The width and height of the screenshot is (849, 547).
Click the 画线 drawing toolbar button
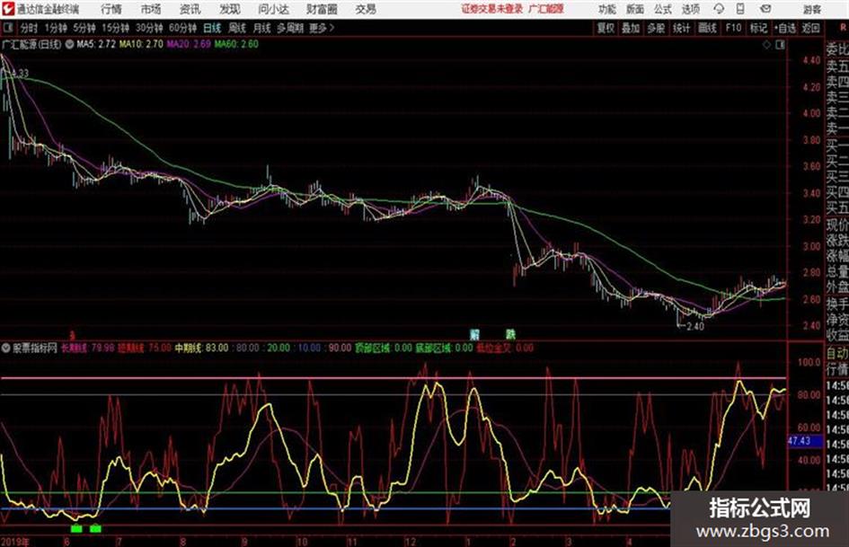pyautogui.click(x=707, y=28)
